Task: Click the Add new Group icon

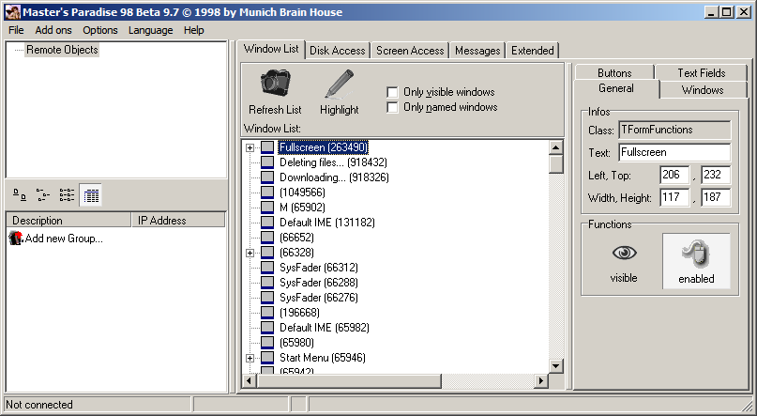Action: [x=15, y=239]
